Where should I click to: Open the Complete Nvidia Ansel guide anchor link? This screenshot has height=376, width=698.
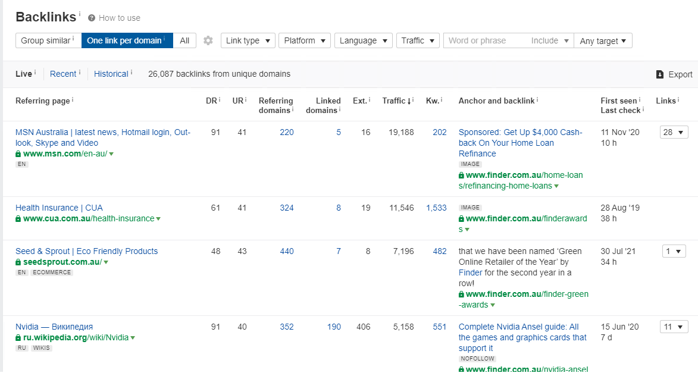point(522,338)
